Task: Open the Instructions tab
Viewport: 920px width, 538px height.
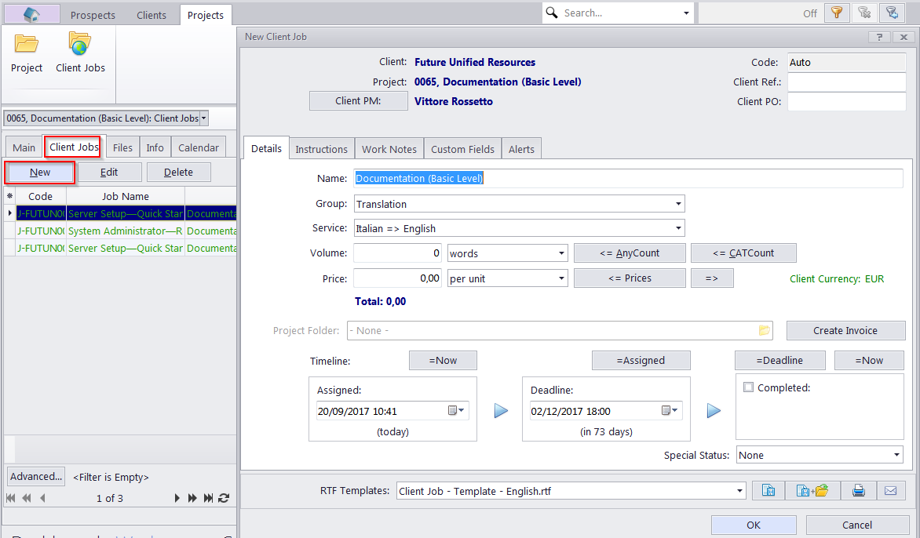Action: 322,149
